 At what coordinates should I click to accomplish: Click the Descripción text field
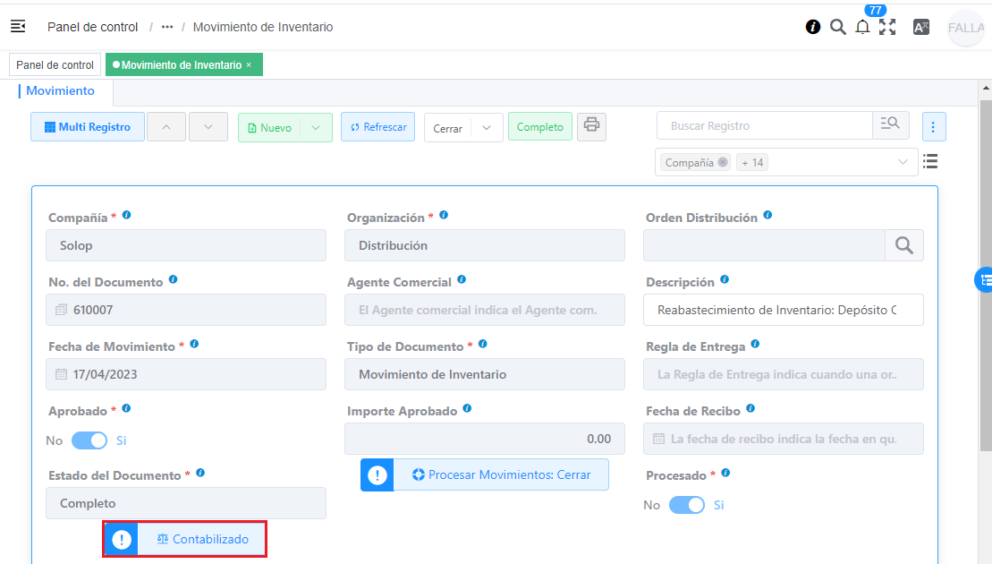click(x=784, y=310)
